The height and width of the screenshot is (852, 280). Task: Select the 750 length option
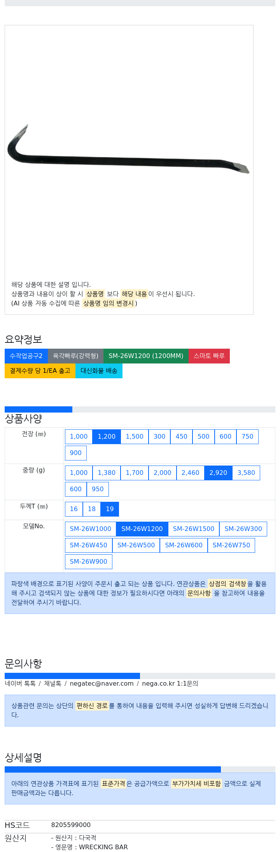[247, 437]
